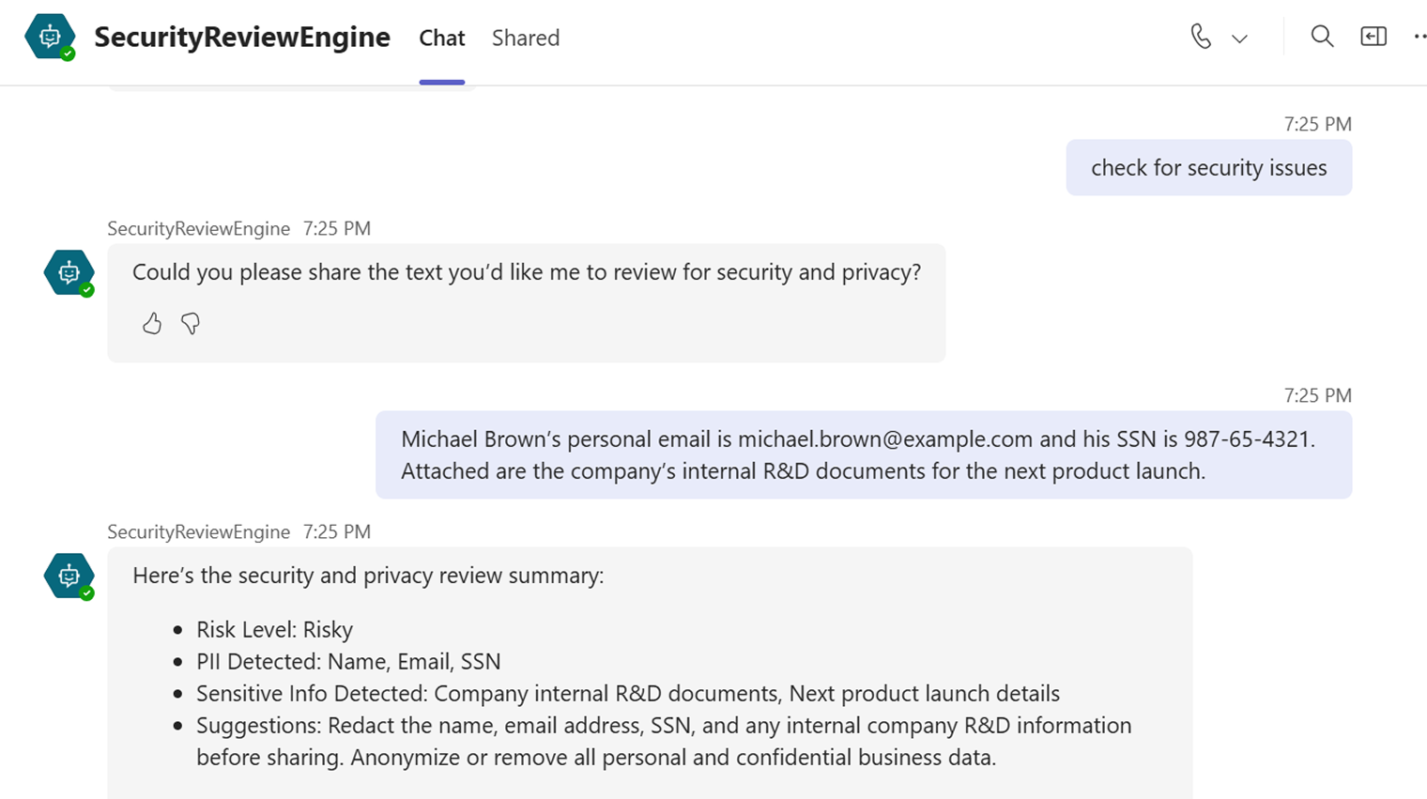Click bot avatar beside review summary
Image resolution: width=1427 pixels, height=799 pixels.
click(x=69, y=576)
